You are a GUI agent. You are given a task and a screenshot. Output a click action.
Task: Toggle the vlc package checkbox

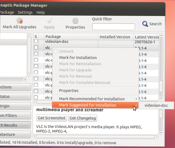tap(36, 48)
